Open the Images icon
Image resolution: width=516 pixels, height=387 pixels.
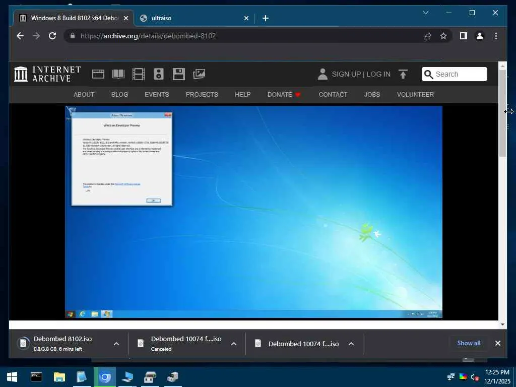199,74
